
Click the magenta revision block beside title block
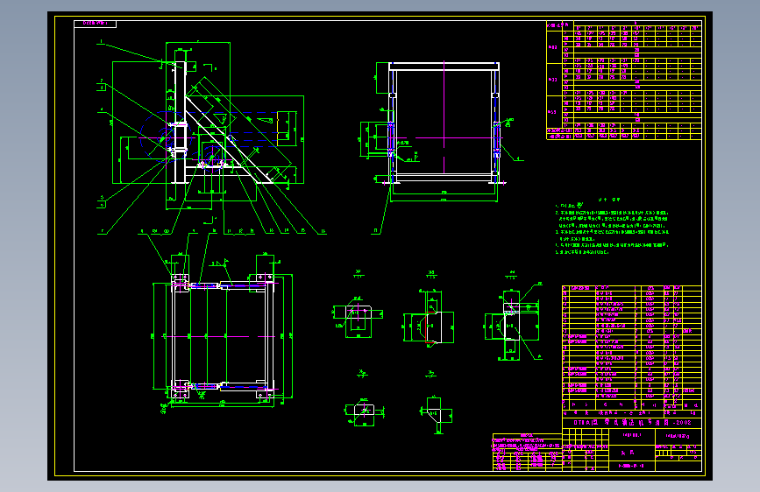click(x=528, y=453)
